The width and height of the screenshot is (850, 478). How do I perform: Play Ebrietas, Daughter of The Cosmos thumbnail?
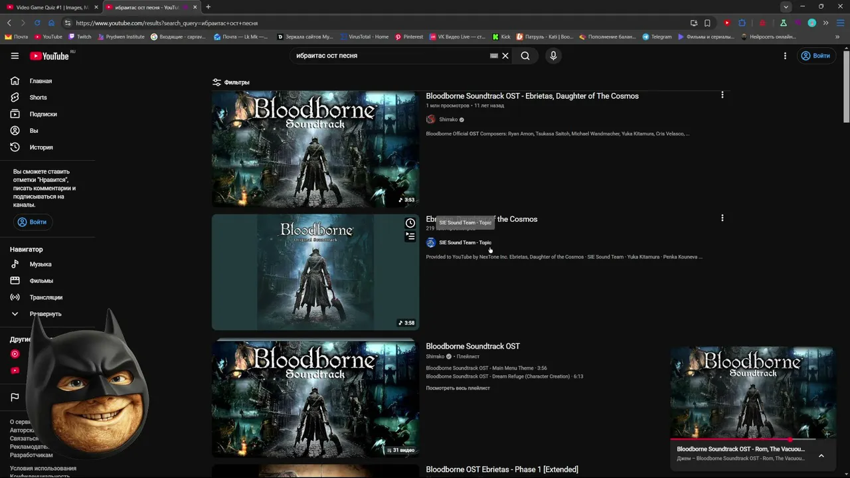315,149
